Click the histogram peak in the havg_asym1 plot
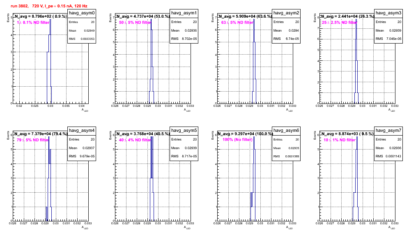 coord(151,19)
